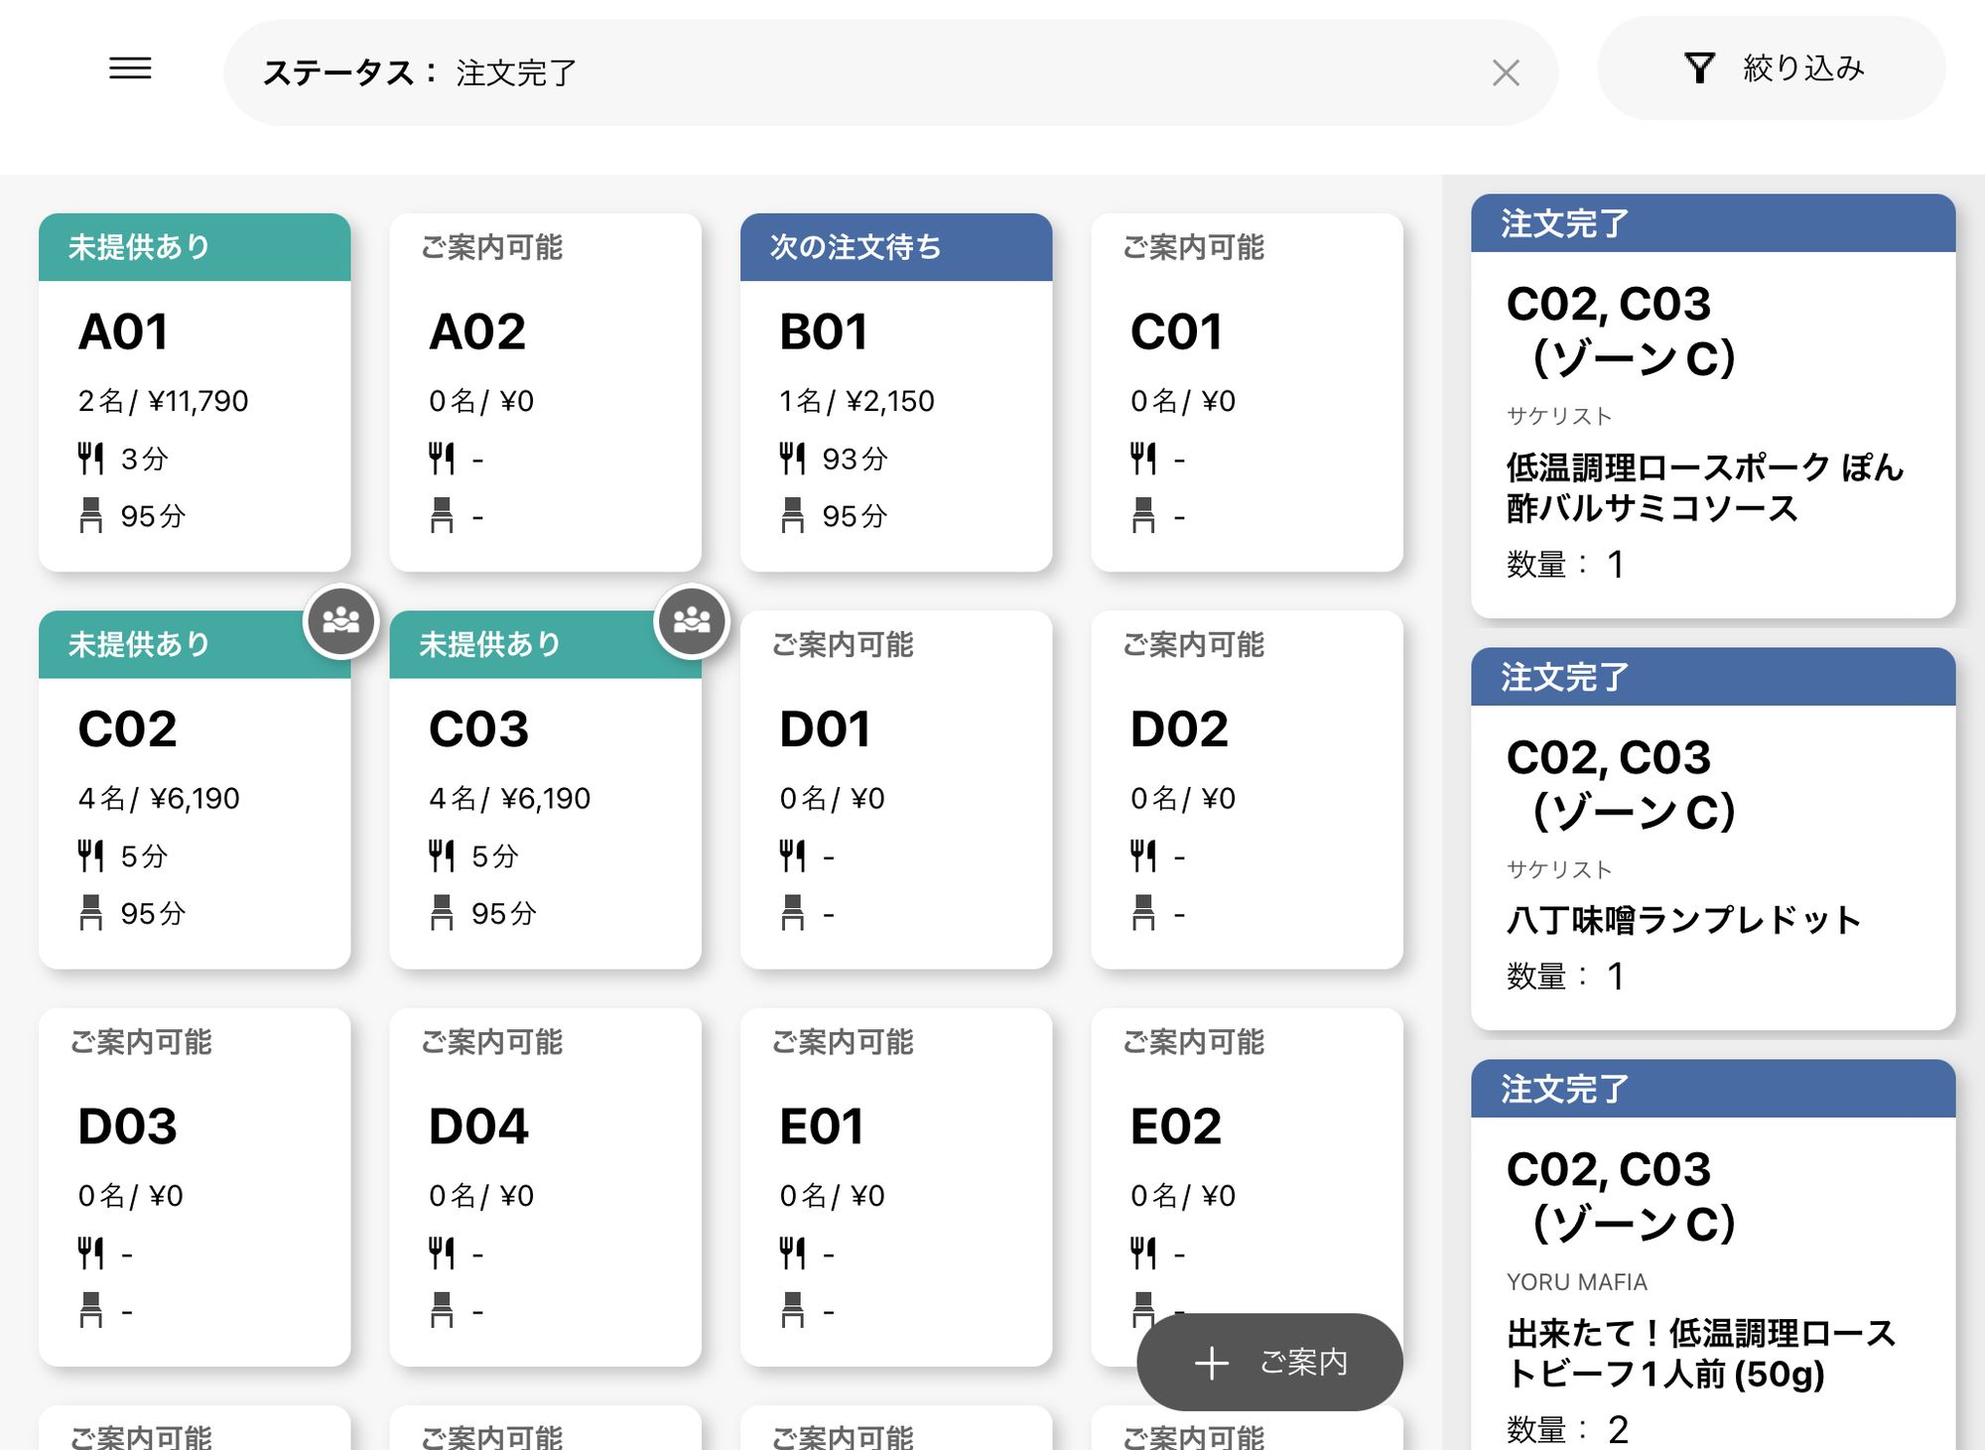Click chair icon on B01 card
This screenshot has height=1450, width=1985.
tap(792, 515)
